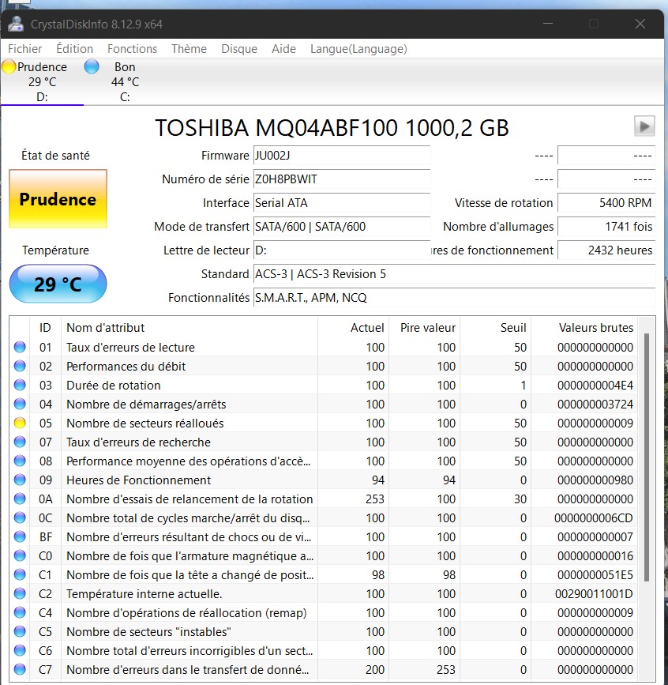Click the power-on count value 1741 fois
Viewport: 668px width, 685px height.
pos(606,226)
